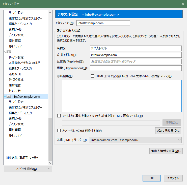This screenshot has width=187, height=185.
Task: Collapse the info@example.com account tree node
Action: click(5, 96)
